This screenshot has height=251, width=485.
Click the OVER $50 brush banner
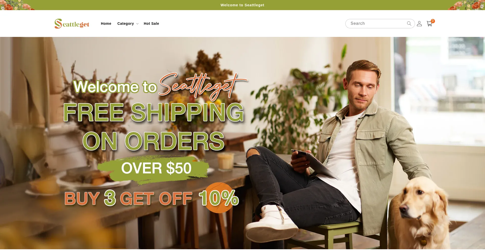point(154,169)
